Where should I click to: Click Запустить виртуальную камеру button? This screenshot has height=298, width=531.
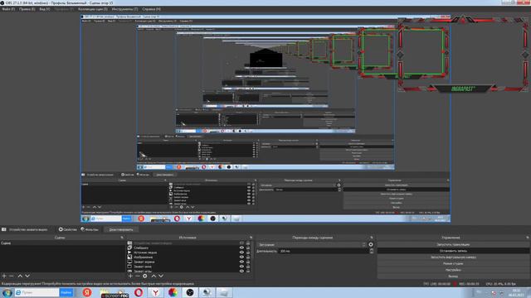(x=453, y=257)
